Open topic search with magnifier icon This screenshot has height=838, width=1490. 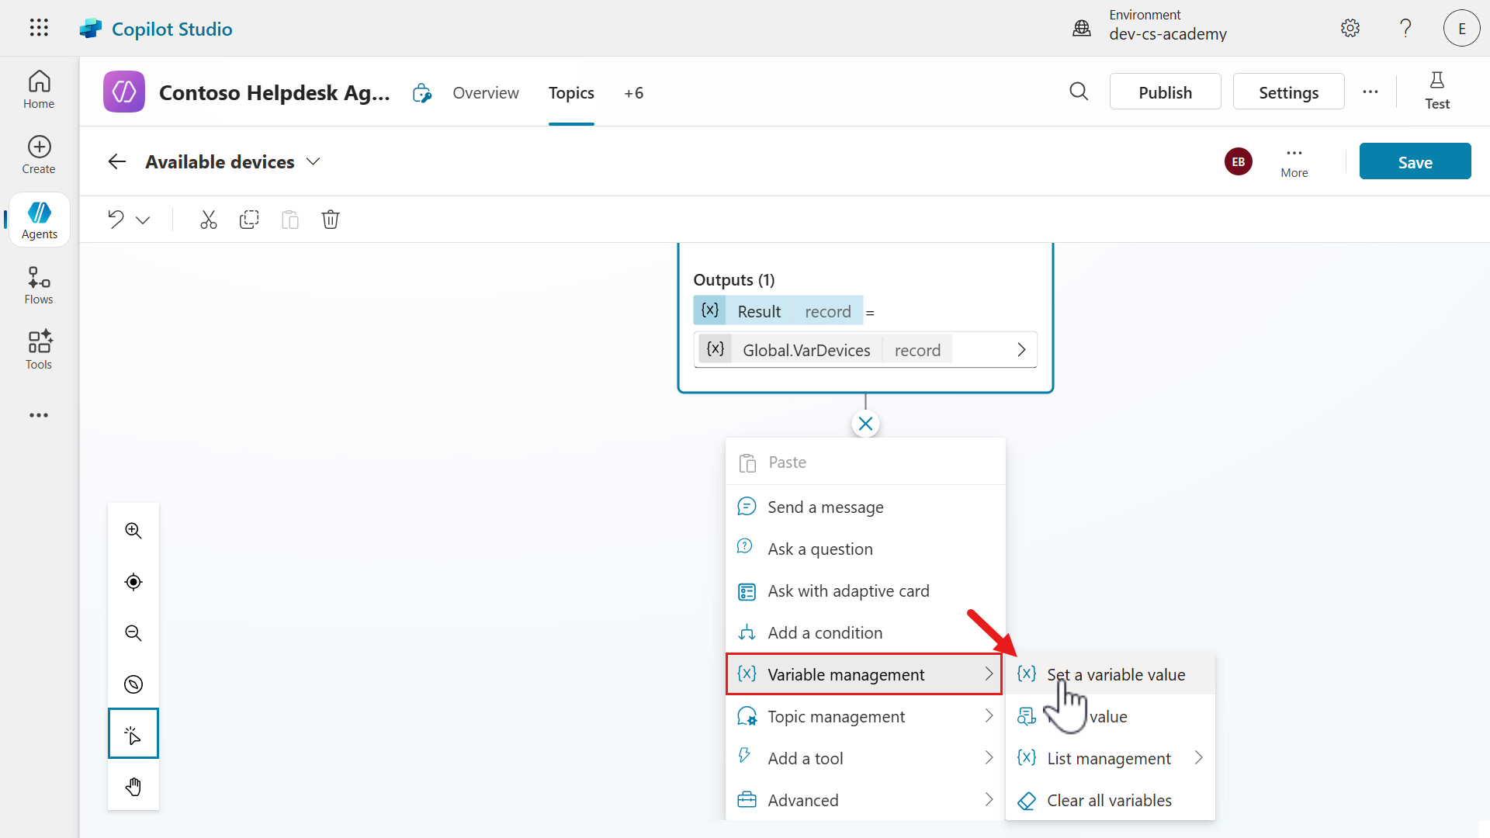[x=1079, y=92]
